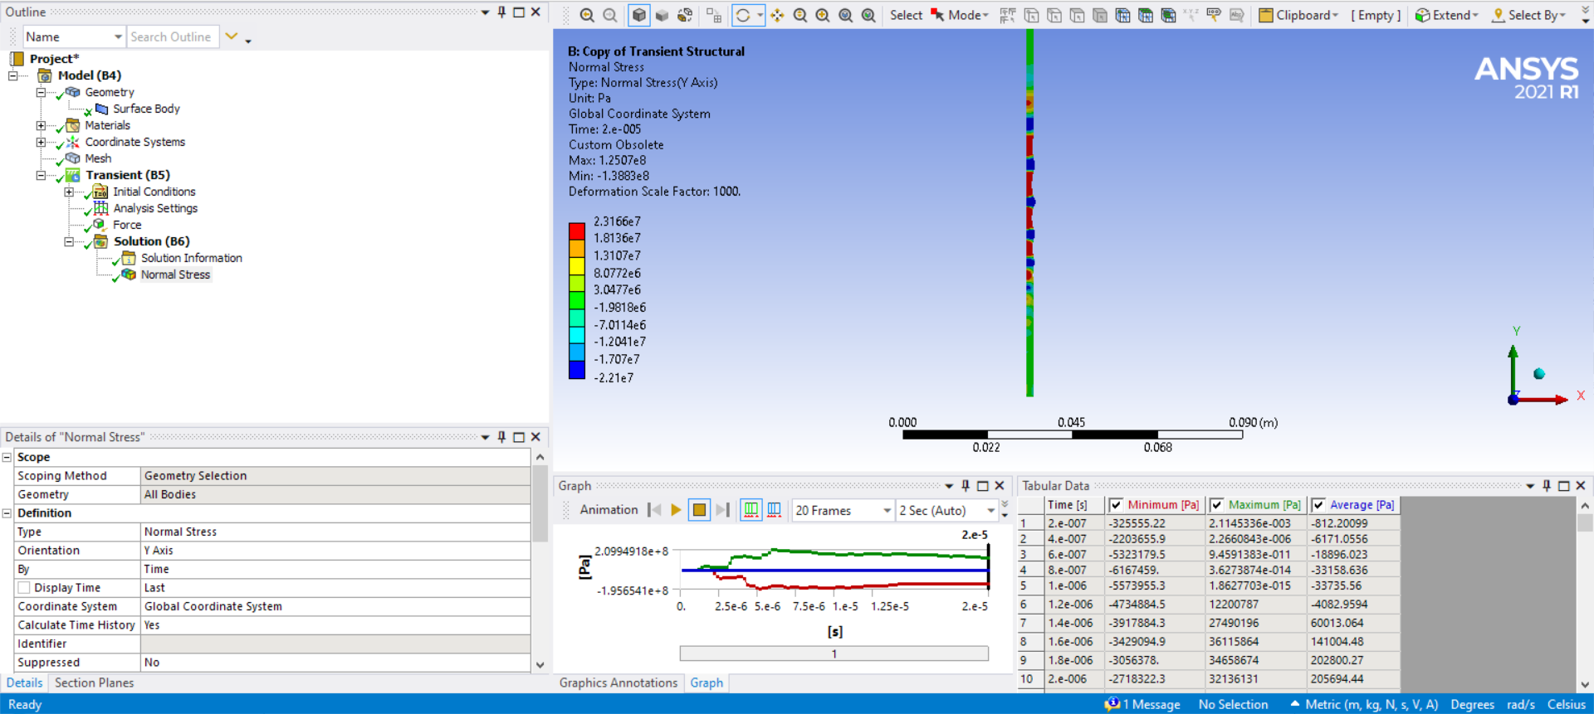Click the Surface Body tree item

pyautogui.click(x=146, y=109)
